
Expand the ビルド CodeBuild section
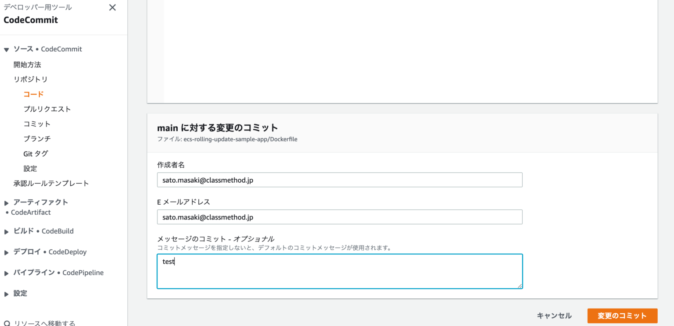pos(7,232)
